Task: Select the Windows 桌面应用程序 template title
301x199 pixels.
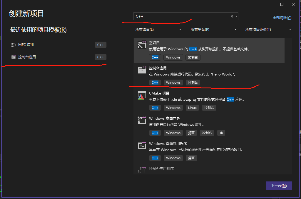Action: click(x=168, y=144)
